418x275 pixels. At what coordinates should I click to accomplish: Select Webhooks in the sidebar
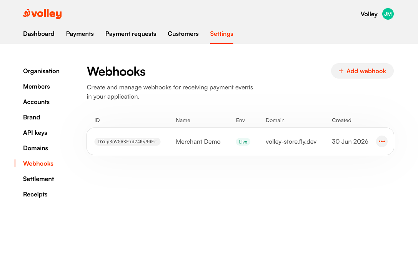point(38,163)
